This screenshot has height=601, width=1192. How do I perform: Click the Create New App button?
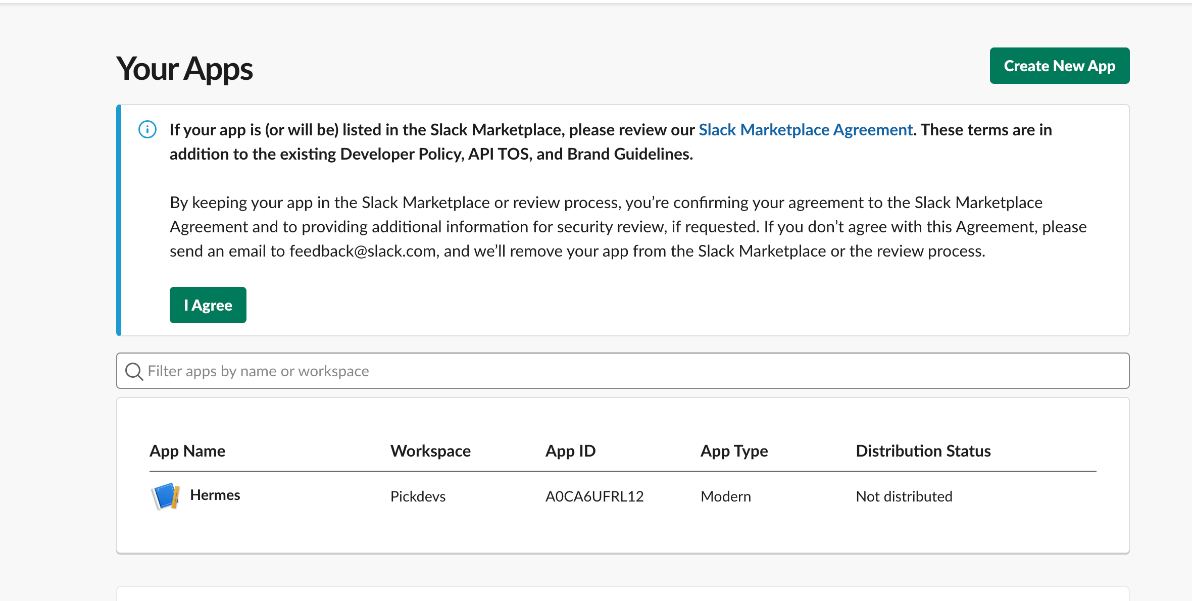click(x=1059, y=66)
